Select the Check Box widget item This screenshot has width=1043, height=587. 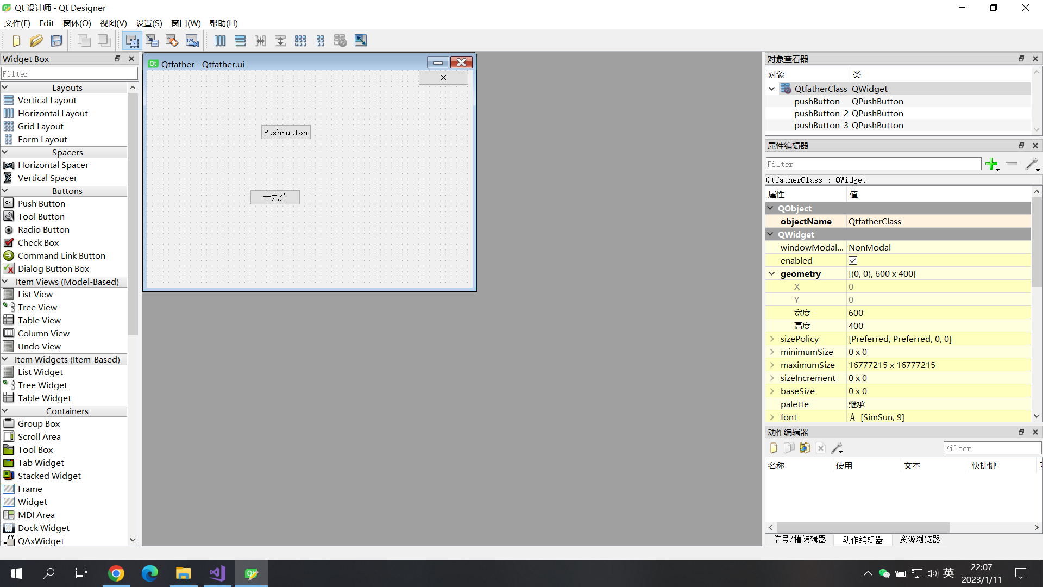click(x=38, y=243)
